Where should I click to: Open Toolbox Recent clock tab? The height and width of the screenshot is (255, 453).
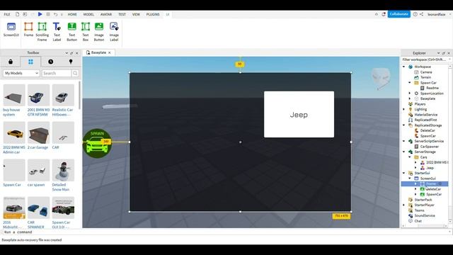50,62
